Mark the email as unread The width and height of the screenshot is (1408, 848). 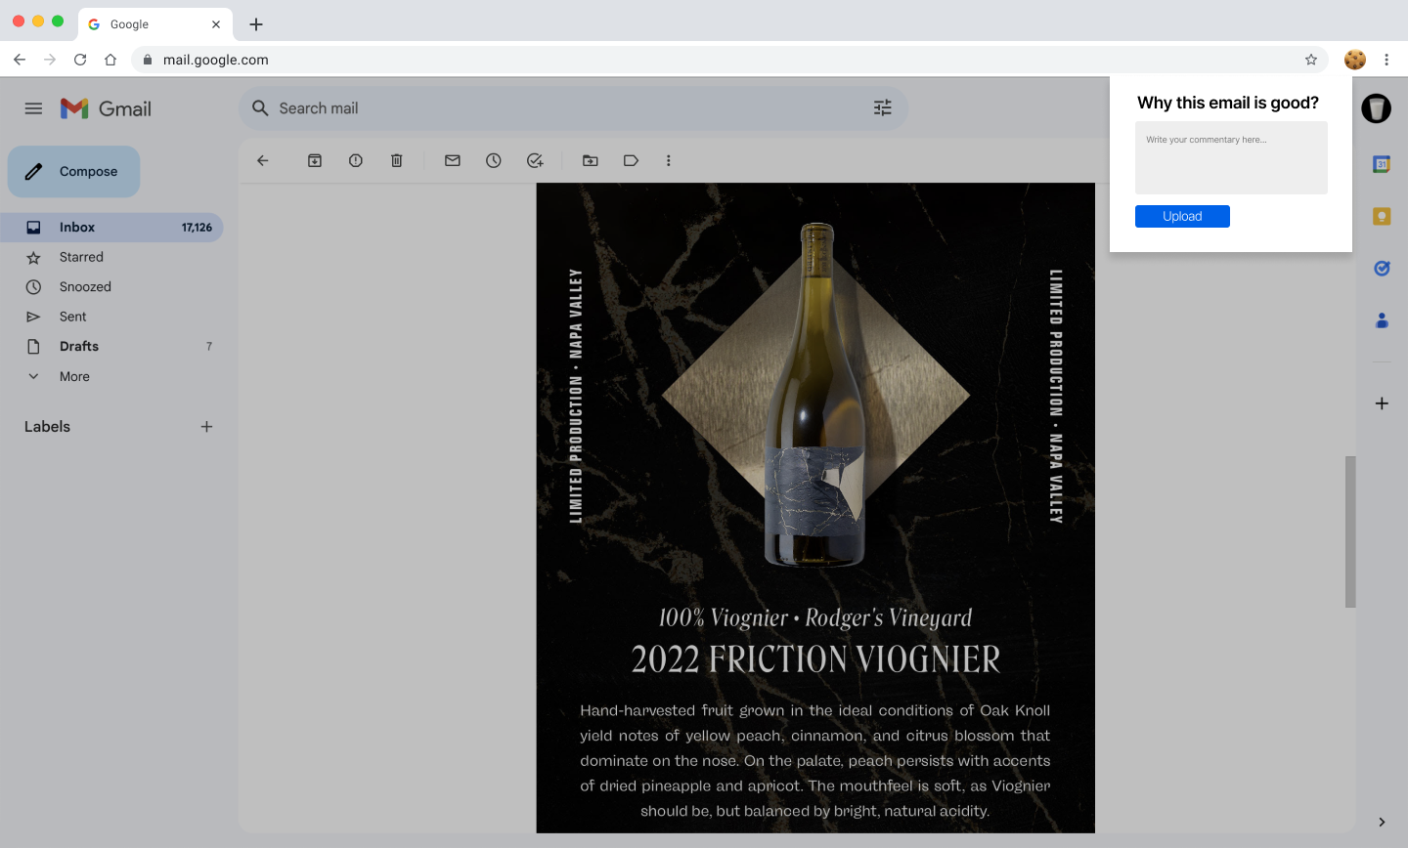click(453, 160)
